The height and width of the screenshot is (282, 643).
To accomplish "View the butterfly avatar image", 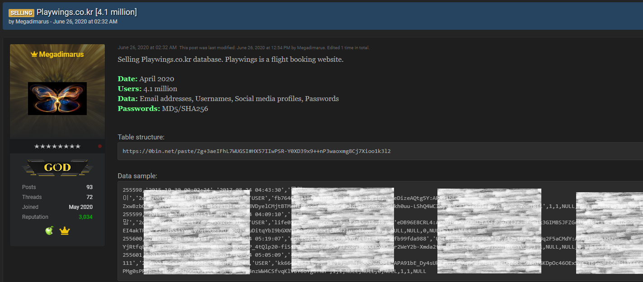I will (57, 98).
